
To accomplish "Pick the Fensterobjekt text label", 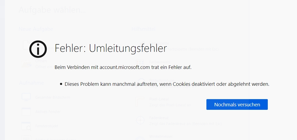I will point(47,126).
